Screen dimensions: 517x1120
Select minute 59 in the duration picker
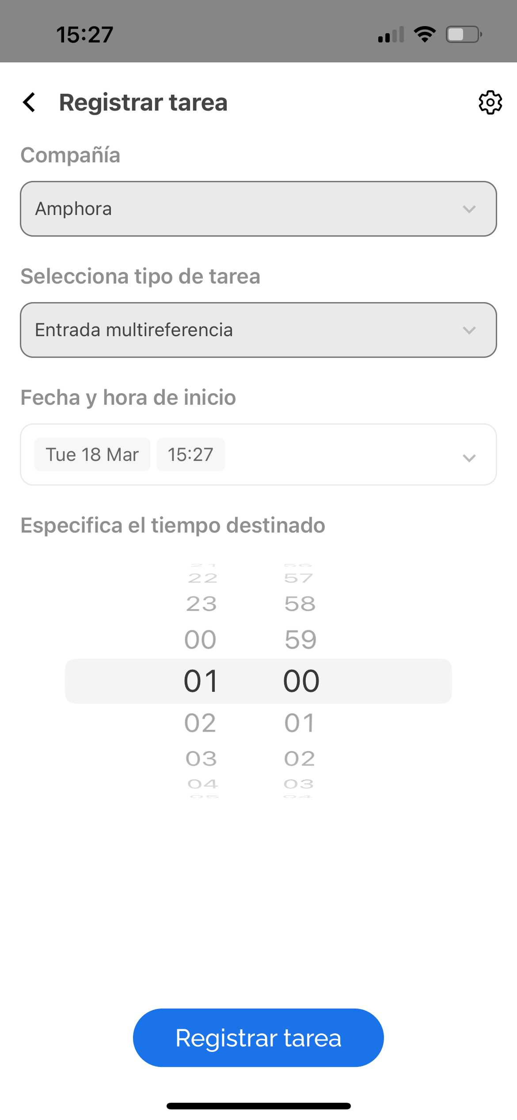tap(300, 640)
